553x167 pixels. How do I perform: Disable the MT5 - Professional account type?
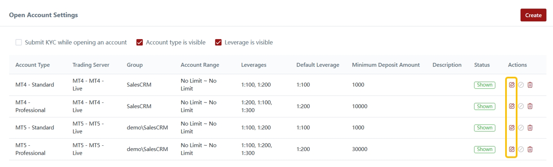click(521, 149)
